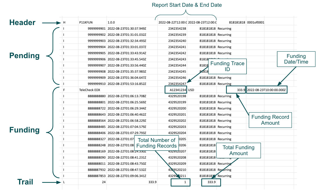Select timestamp 2022-08-23T01:33:56.440Z
This screenshot has width=319, height=192.
point(127,65)
